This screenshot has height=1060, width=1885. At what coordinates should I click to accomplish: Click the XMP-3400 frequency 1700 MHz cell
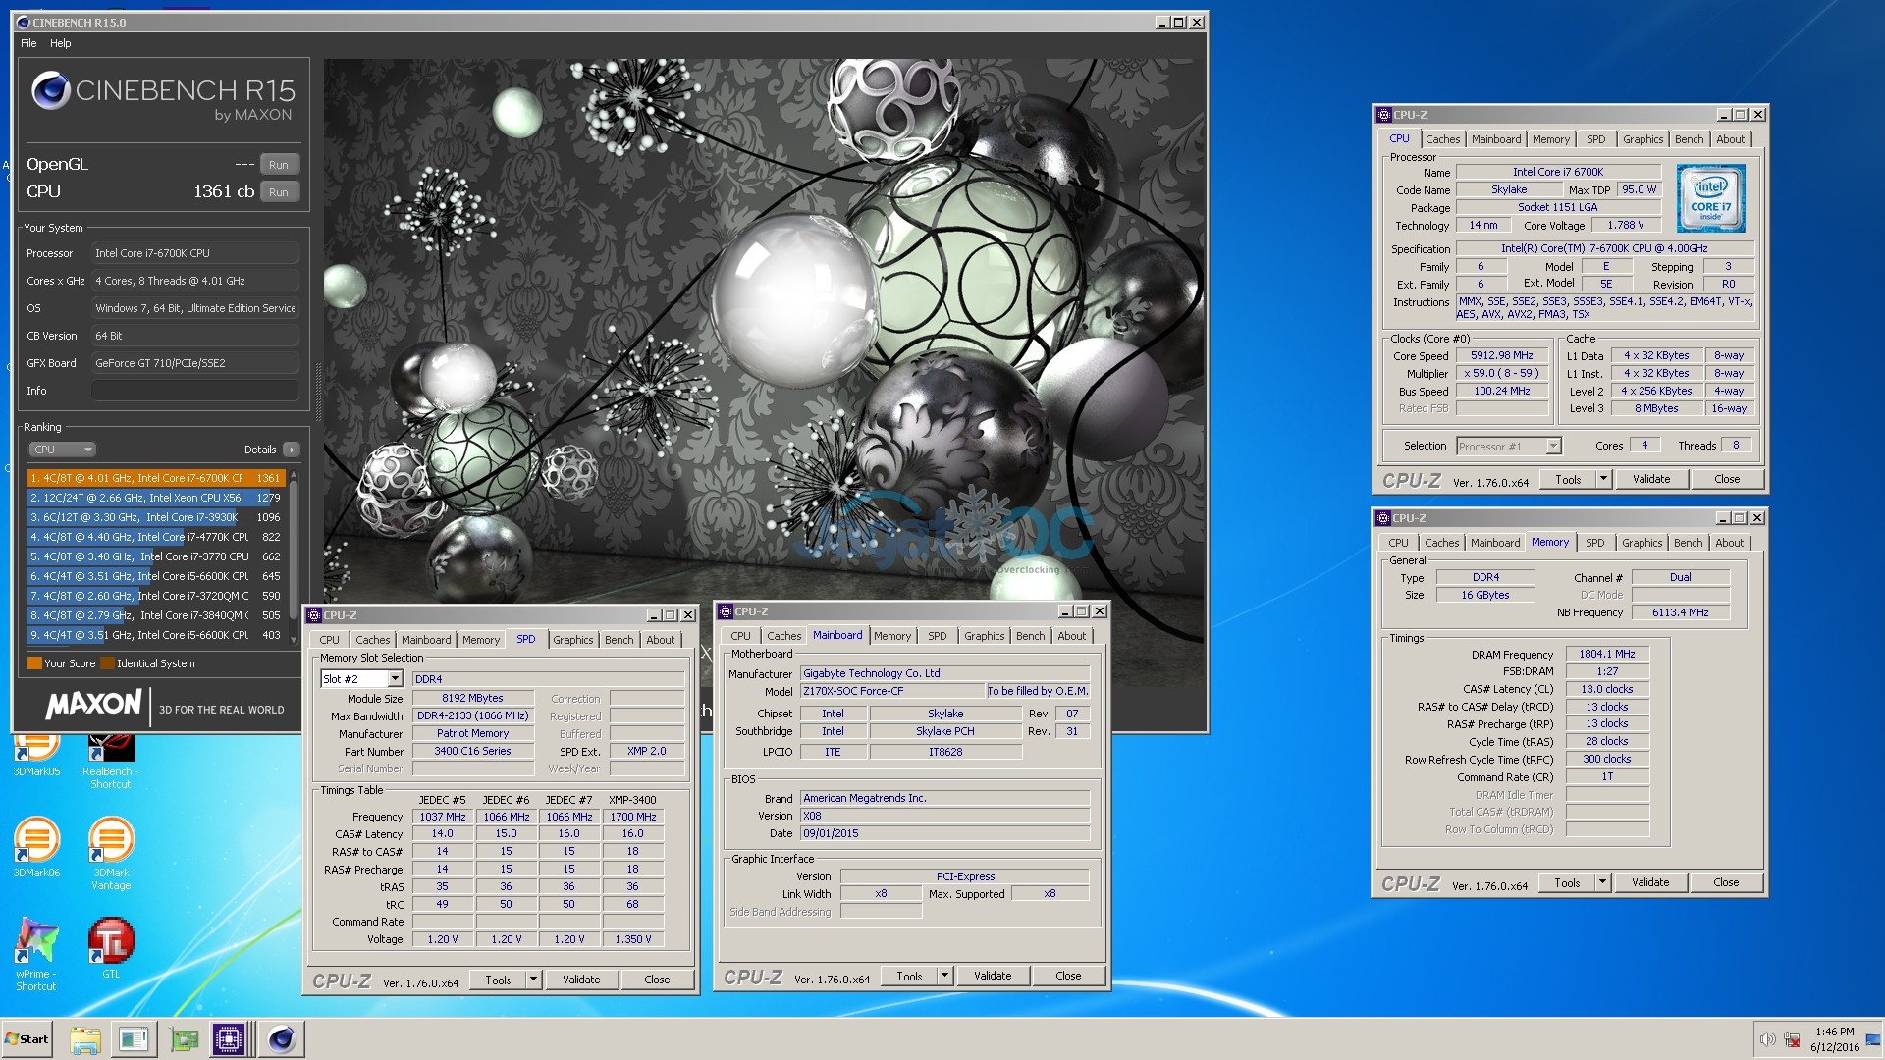633,817
